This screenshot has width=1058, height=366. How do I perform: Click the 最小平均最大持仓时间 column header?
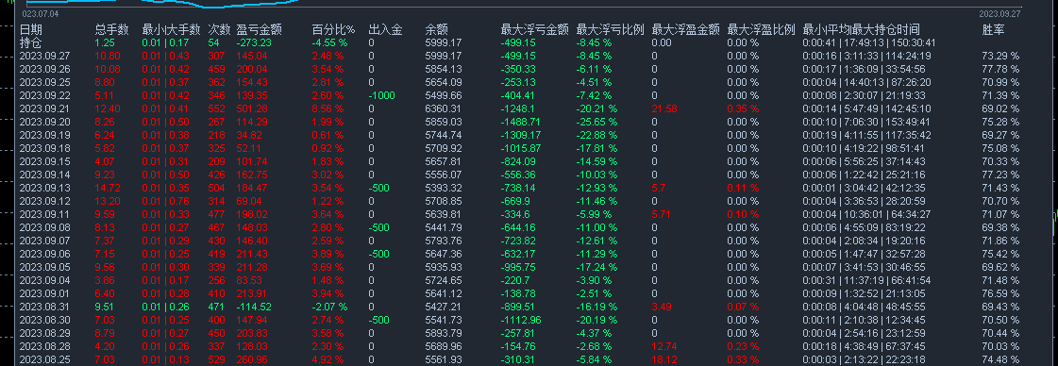(860, 29)
